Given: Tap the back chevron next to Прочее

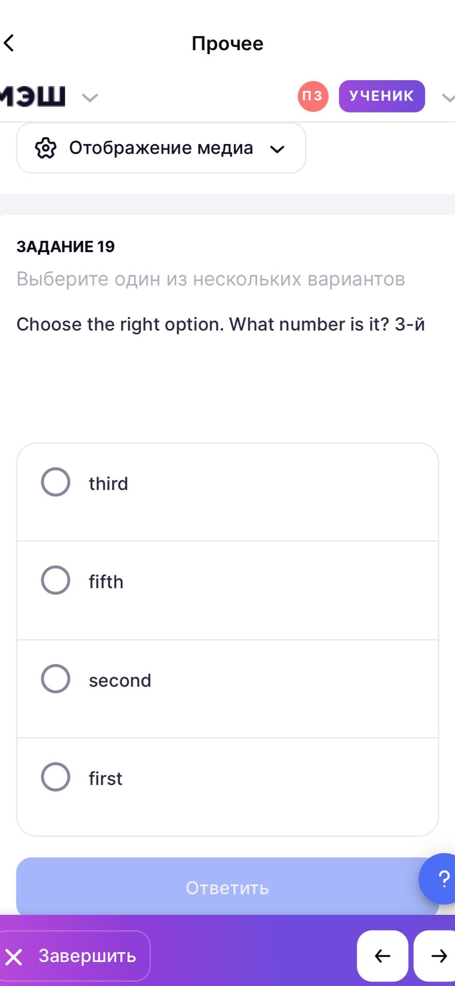Looking at the screenshot, I should click(x=9, y=43).
